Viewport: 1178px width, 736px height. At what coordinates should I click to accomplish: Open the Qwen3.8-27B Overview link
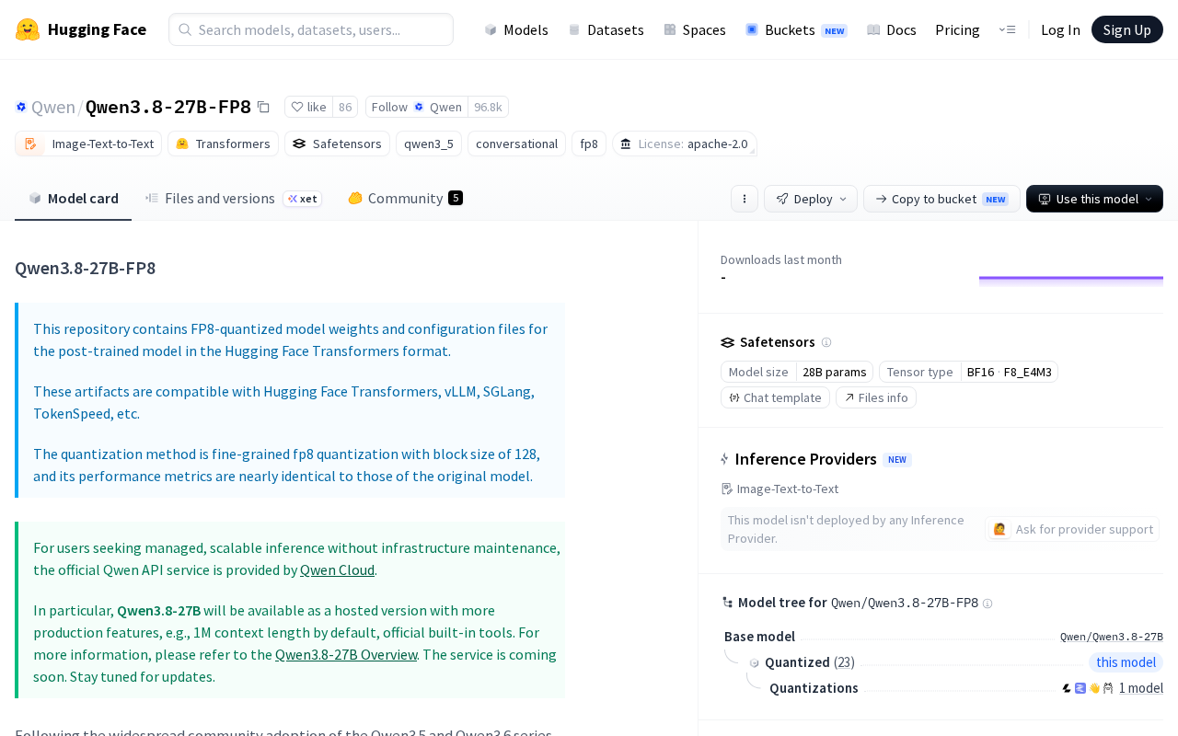pyautogui.click(x=346, y=654)
